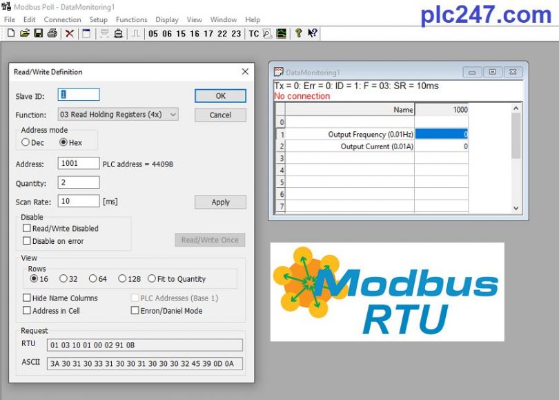The height and width of the screenshot is (400, 559).
Task: Click the DataMonitoring1 window document icon
Action: coord(278,72)
